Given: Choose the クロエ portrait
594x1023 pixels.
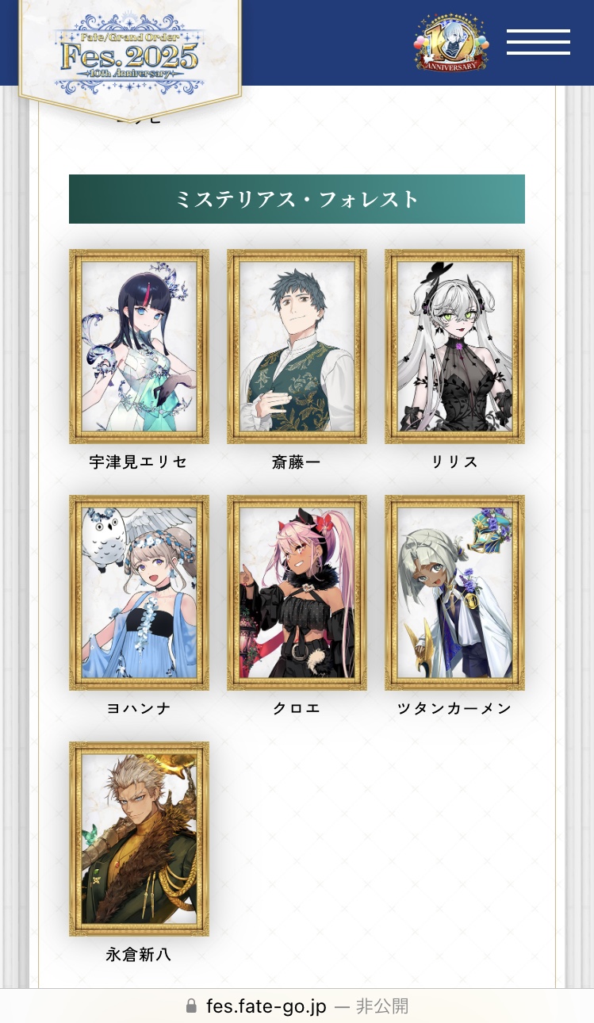Looking at the screenshot, I should pyautogui.click(x=297, y=592).
